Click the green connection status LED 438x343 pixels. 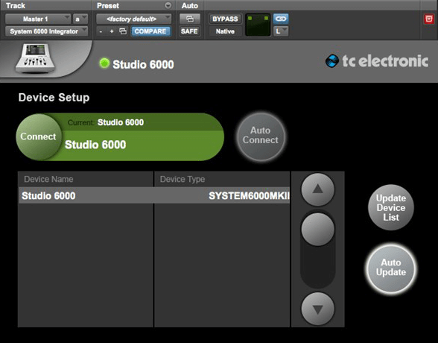point(104,63)
